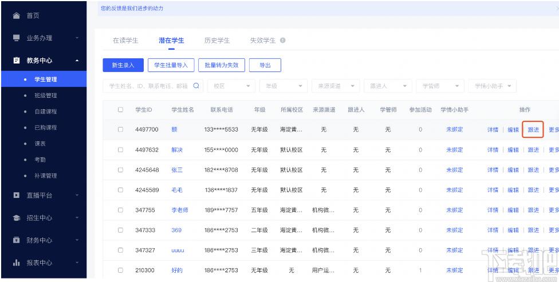Screen dimensions: 559x282
Task: Click 未绑定 for student 4497700
Action: tap(455, 130)
